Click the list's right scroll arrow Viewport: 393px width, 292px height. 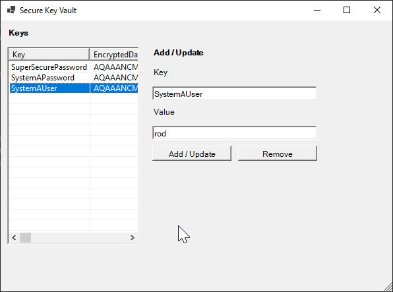[132, 237]
